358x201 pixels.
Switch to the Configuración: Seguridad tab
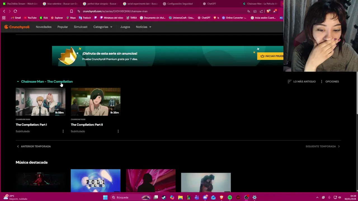pyautogui.click(x=180, y=4)
